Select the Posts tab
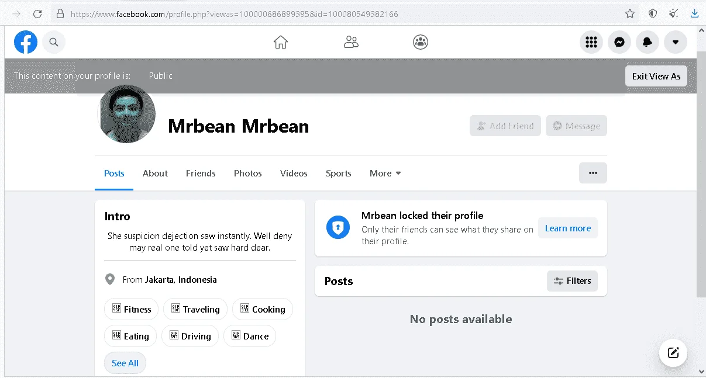 pos(114,174)
